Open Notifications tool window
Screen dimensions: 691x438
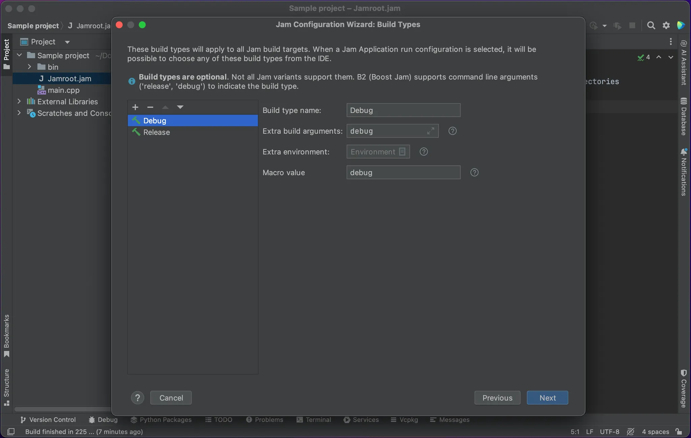[684, 172]
